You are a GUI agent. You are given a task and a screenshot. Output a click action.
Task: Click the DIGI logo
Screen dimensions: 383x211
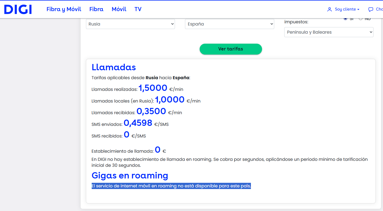coord(18,9)
